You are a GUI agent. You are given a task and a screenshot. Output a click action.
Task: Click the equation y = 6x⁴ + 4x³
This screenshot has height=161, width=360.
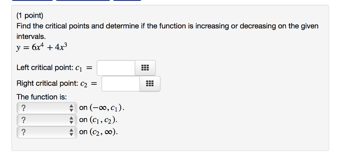[42, 47]
